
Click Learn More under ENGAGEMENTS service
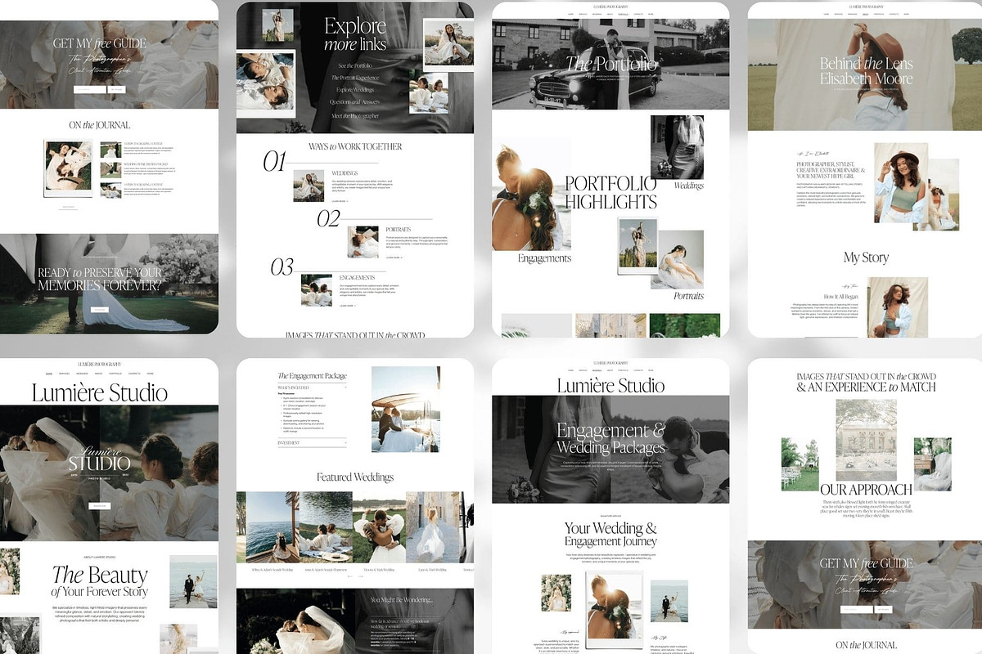[347, 305]
